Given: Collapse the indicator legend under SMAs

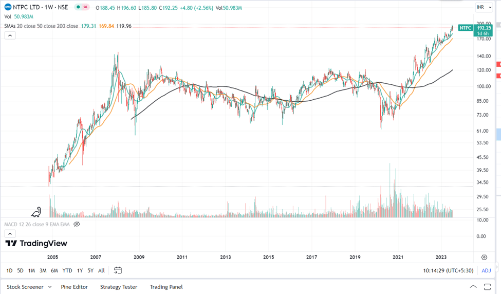Looking at the screenshot, I should pyautogui.click(x=10, y=35).
